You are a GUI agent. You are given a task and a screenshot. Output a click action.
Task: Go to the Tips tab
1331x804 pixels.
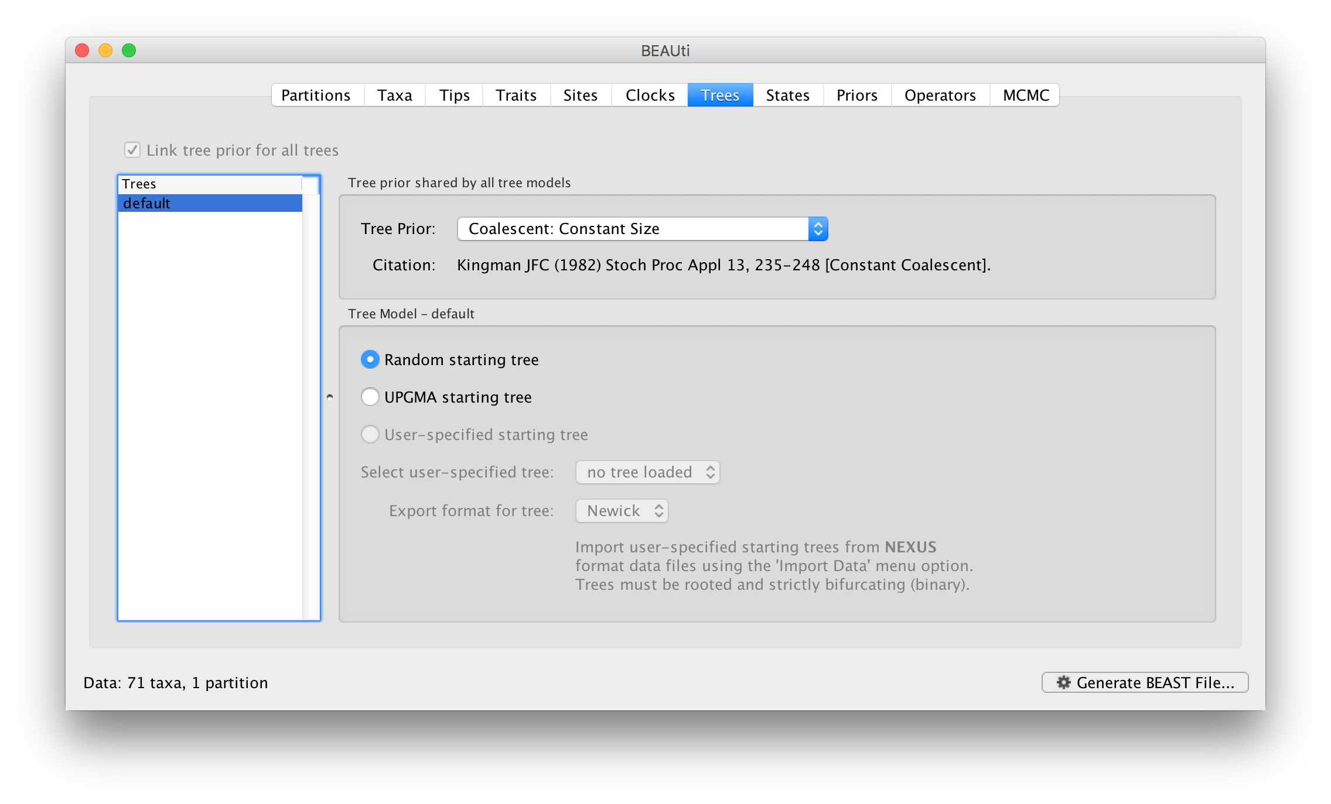click(455, 95)
